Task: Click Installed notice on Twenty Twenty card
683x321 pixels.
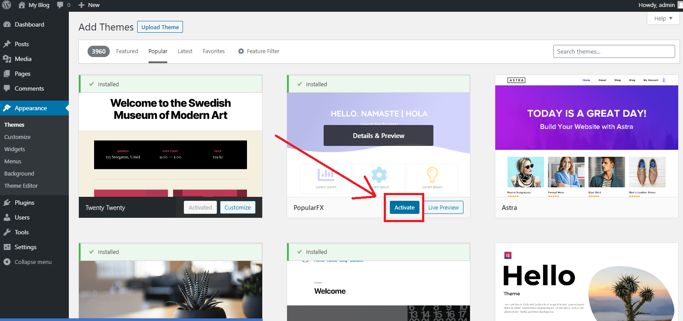Action: (x=170, y=84)
